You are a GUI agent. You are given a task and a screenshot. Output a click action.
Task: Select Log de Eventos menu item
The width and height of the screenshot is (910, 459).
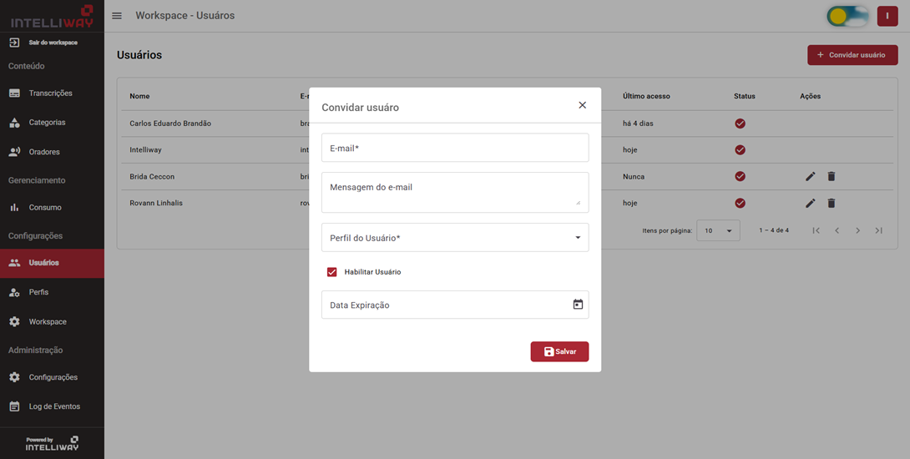pyautogui.click(x=54, y=406)
